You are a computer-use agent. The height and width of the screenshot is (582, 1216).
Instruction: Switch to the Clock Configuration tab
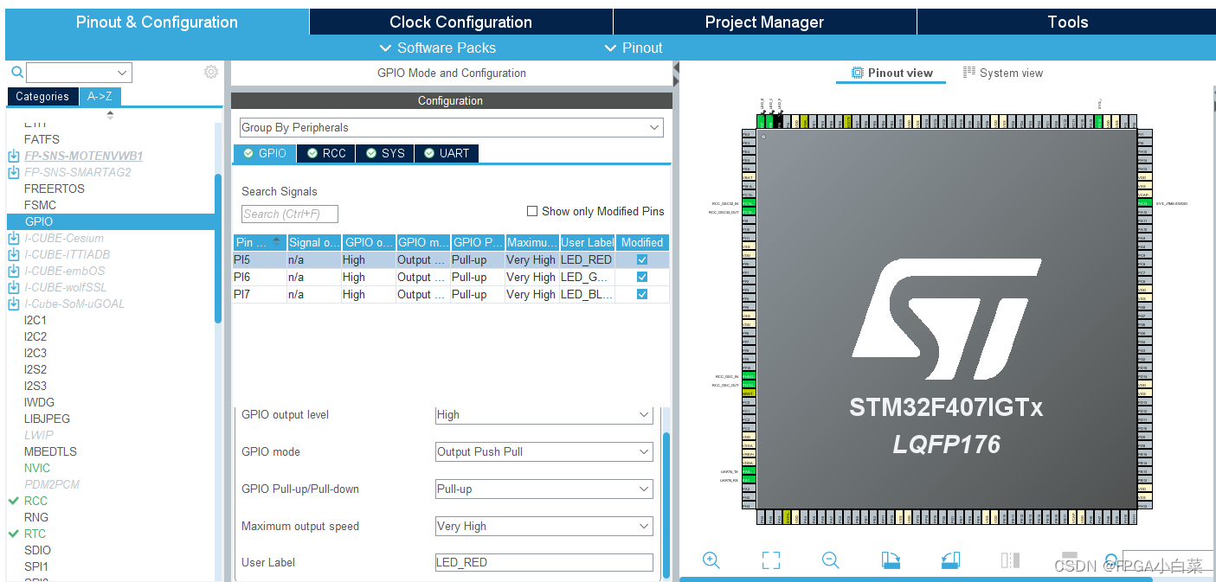point(461,21)
